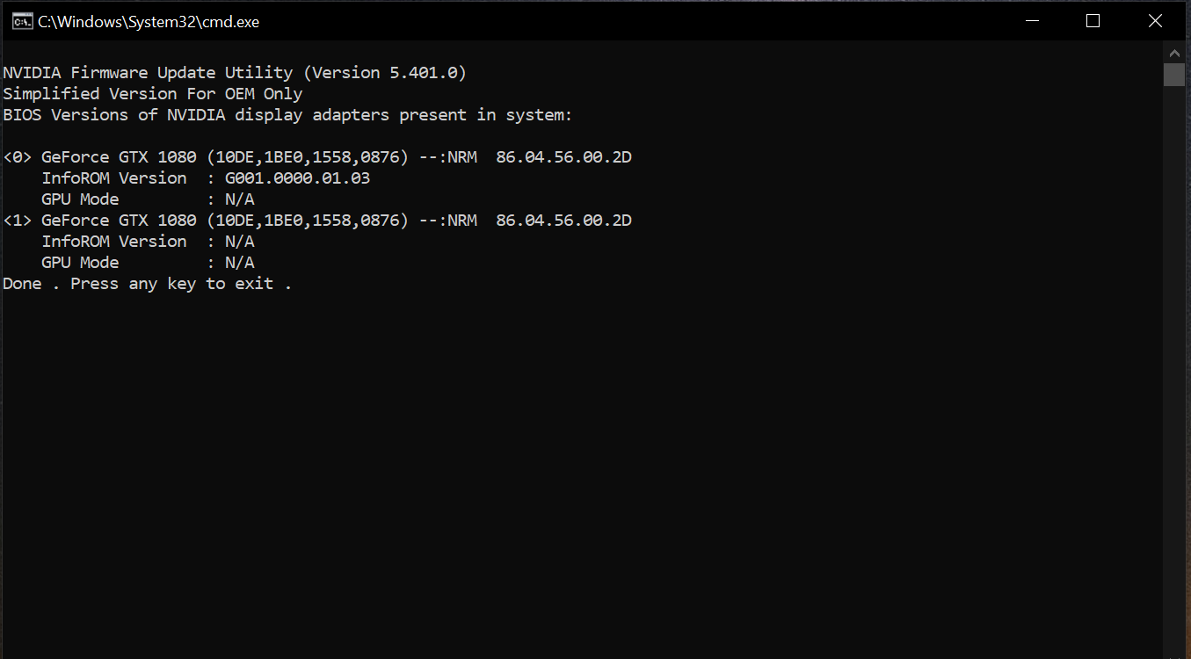Click the <1> GeForce GTX 1080 adapter entry
The image size is (1191, 659).
(x=317, y=221)
